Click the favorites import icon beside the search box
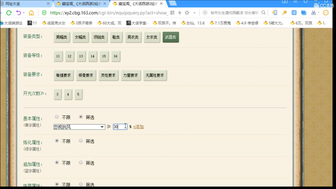This screenshot has height=189, width=336. pyautogui.click(x=275, y=13)
